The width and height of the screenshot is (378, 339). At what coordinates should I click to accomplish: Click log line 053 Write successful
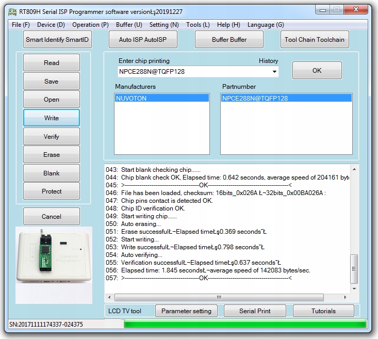185,247
